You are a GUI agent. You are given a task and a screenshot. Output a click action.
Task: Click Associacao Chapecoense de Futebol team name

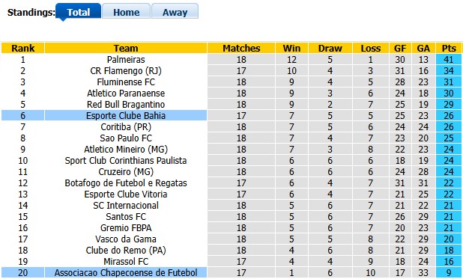click(x=126, y=272)
